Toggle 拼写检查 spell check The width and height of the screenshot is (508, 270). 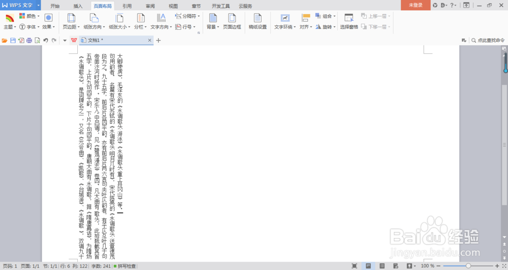(125, 266)
